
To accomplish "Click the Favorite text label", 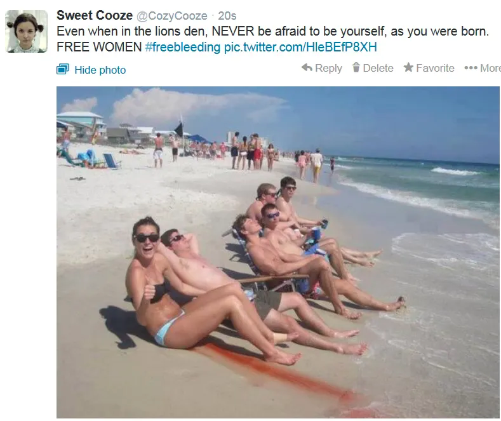I will pyautogui.click(x=435, y=68).
